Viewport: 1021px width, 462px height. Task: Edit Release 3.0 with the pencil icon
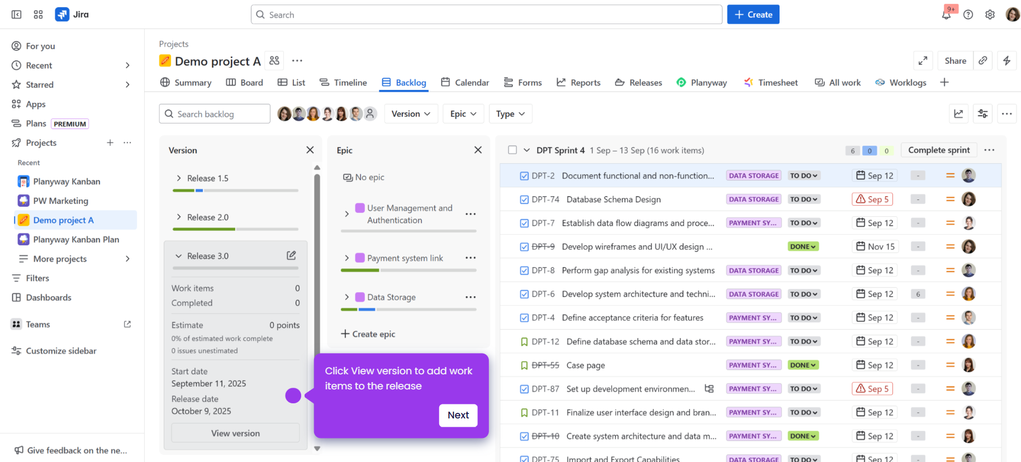pyautogui.click(x=291, y=255)
